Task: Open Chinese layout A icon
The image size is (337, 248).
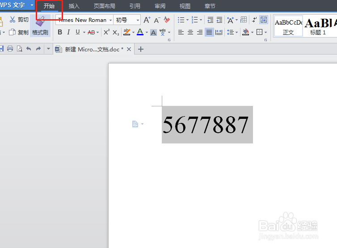Action: [x=230, y=20]
